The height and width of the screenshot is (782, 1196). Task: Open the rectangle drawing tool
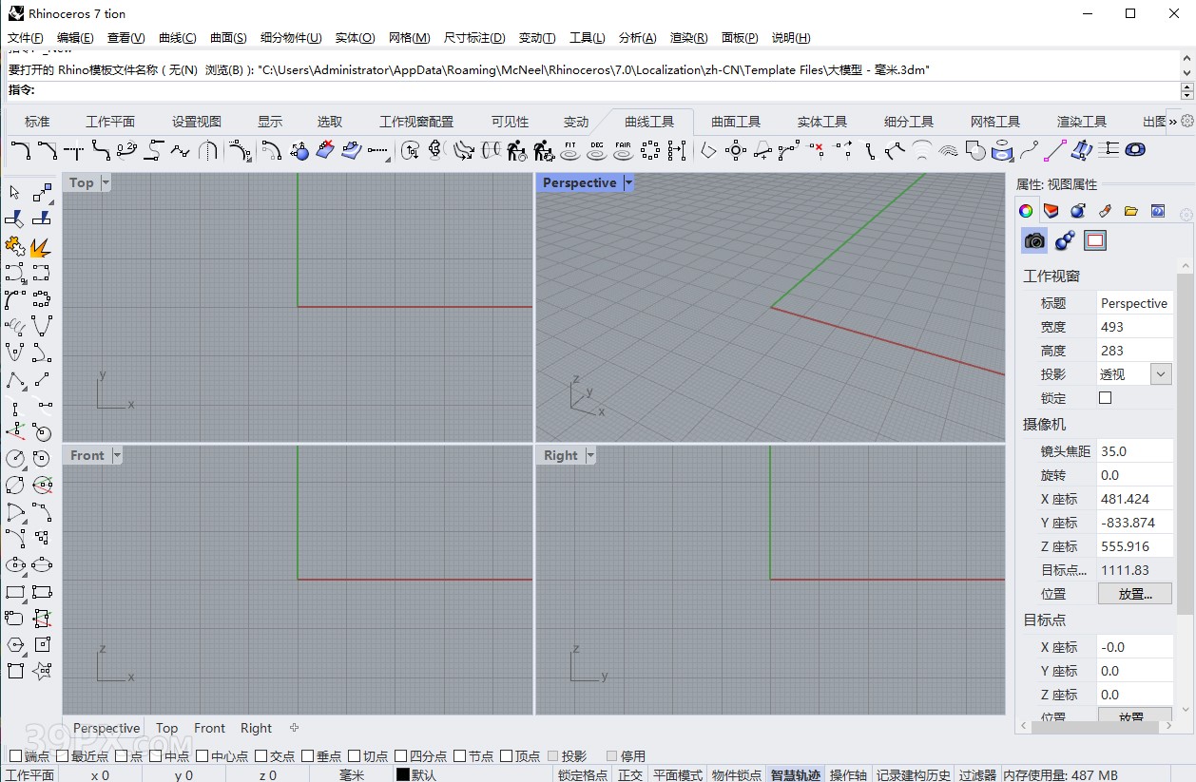pyautogui.click(x=14, y=591)
